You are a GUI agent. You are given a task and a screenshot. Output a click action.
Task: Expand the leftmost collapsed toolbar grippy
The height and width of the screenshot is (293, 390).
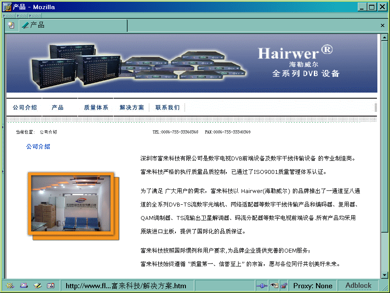tap(9, 16)
